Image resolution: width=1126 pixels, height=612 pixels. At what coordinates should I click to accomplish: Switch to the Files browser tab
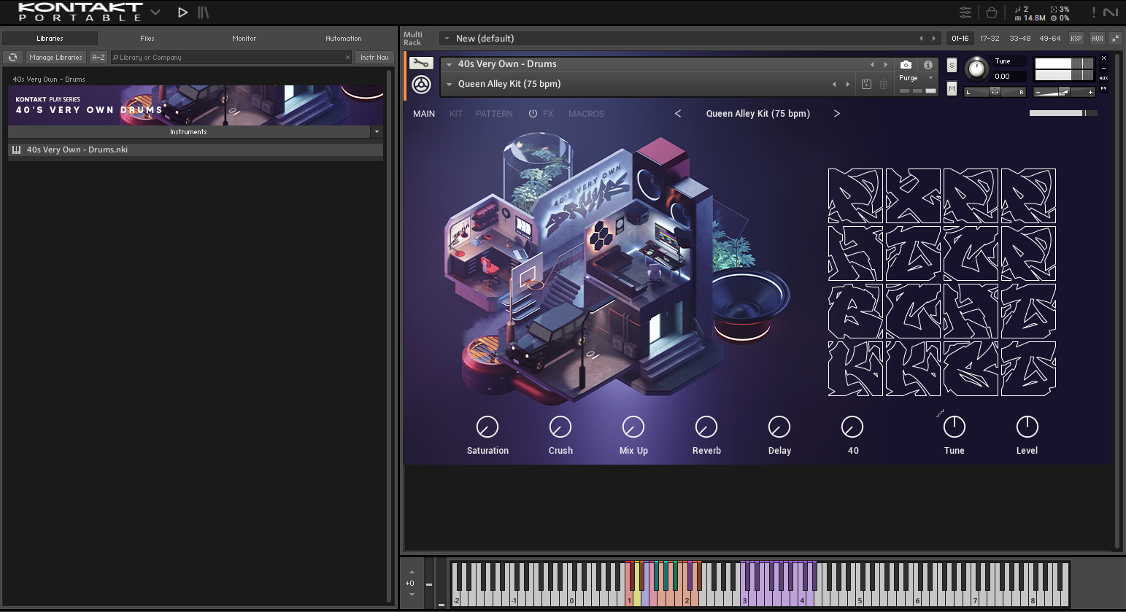147,39
